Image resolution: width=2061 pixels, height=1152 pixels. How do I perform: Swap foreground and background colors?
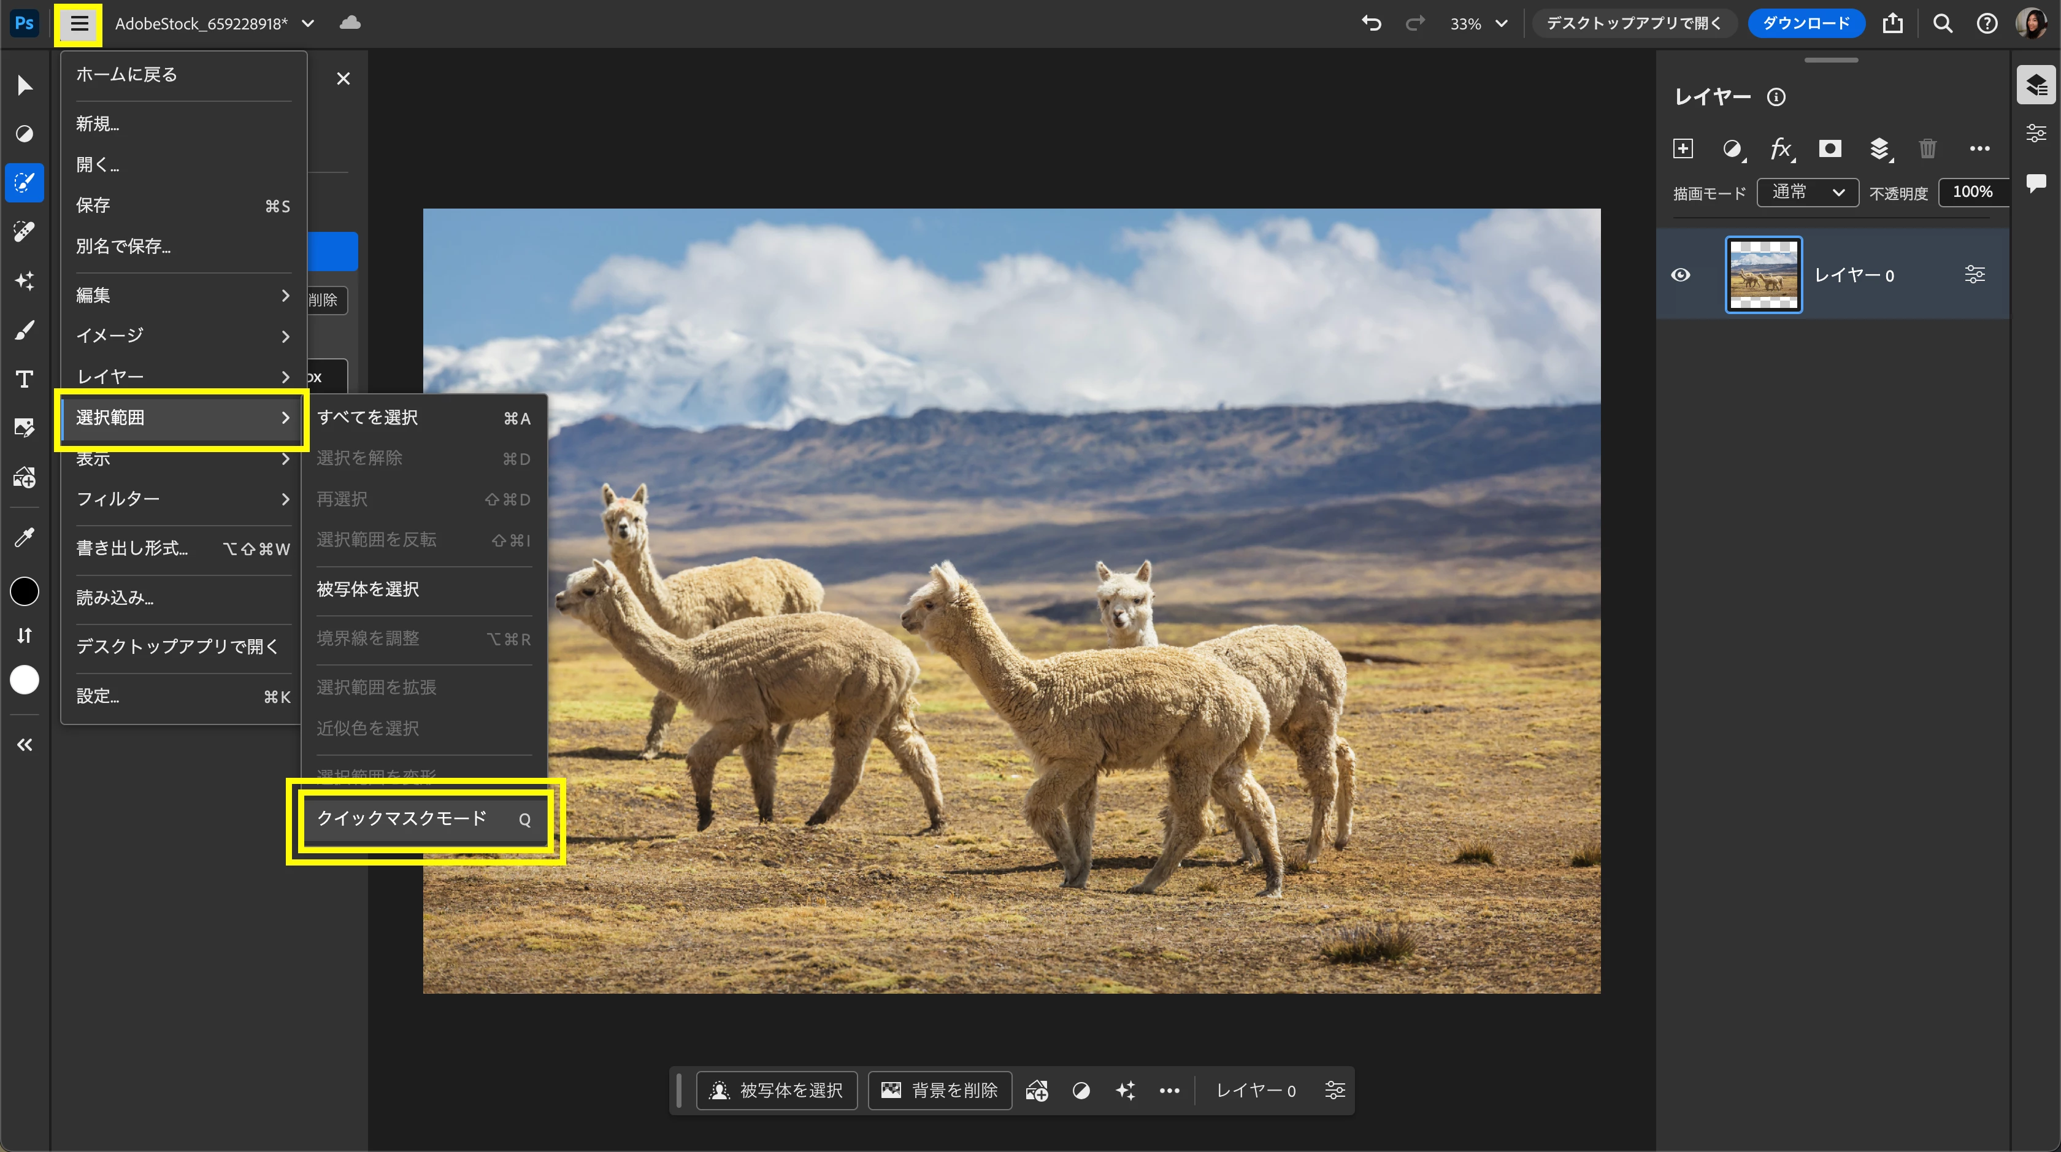pyautogui.click(x=24, y=636)
